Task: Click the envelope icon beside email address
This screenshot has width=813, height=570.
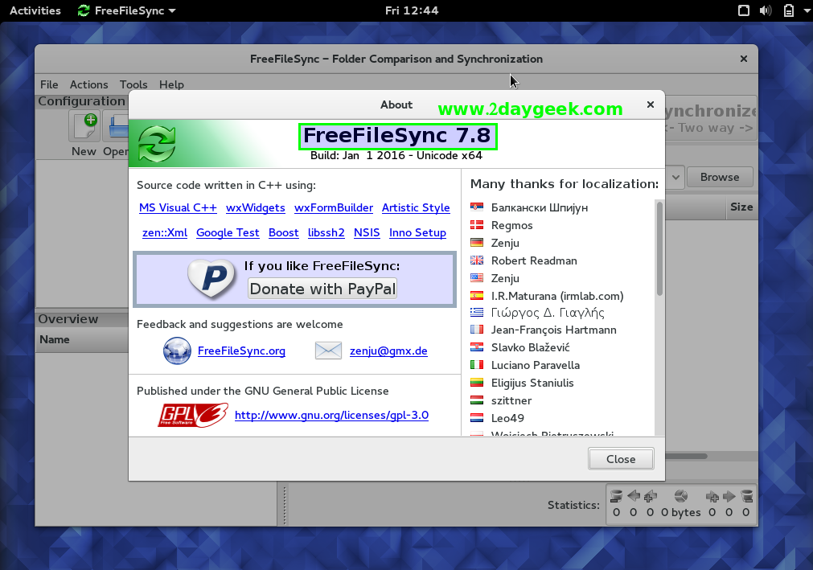Action: tap(328, 351)
